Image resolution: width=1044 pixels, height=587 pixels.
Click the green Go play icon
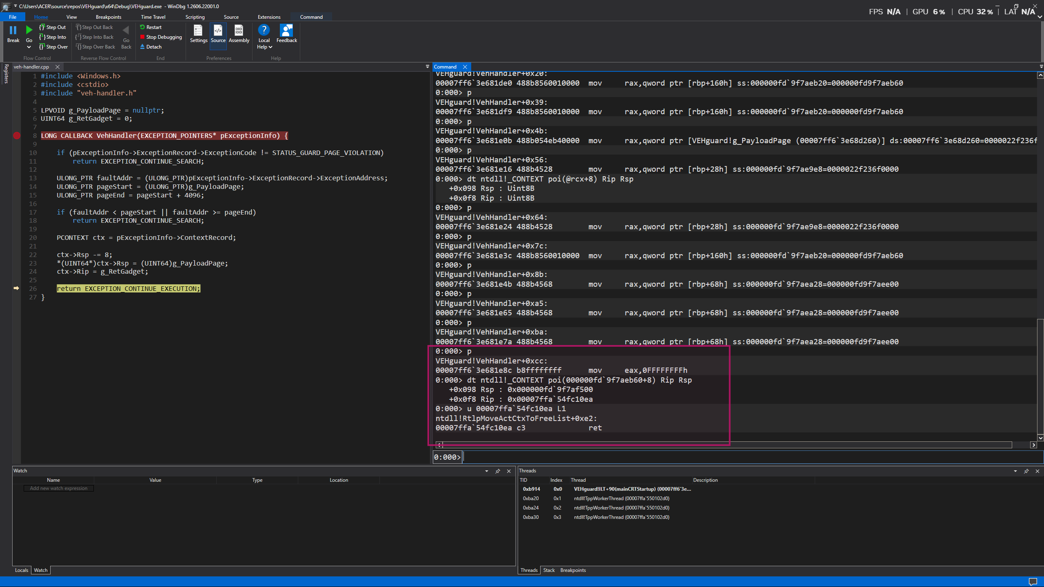click(29, 30)
